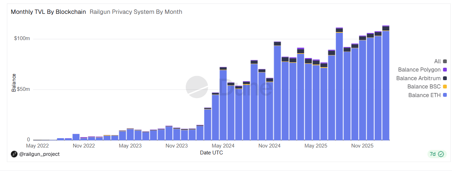Screen dimensions: 463x171
Task: Hide the Balance Arbitrum series label
Action: (x=418, y=78)
